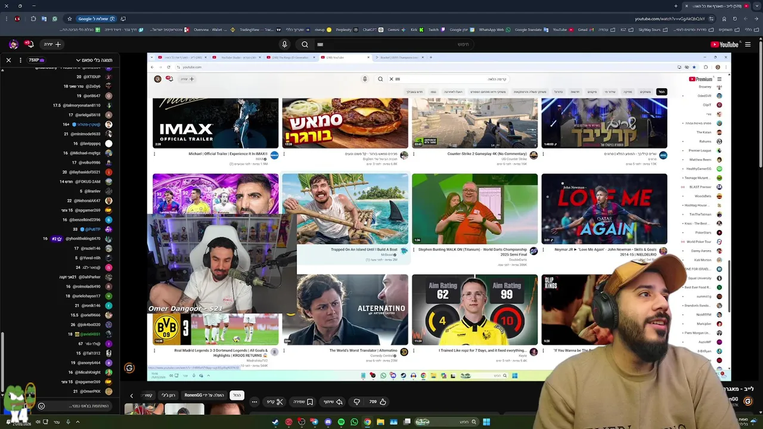
Task: Click the share (שיתוף) button
Action: (333, 402)
